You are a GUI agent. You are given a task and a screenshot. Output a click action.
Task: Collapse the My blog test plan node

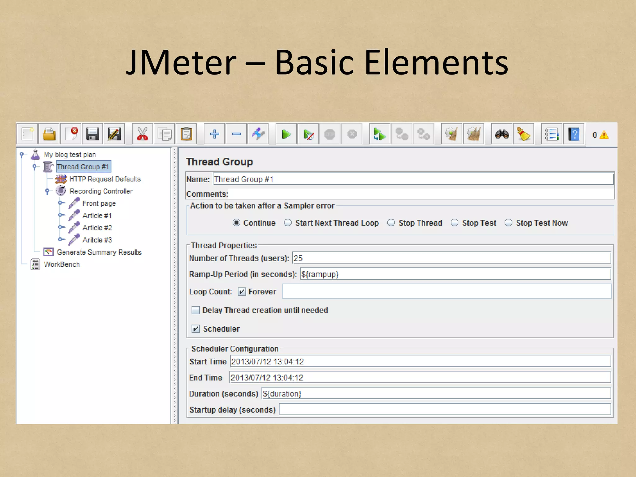coord(21,154)
